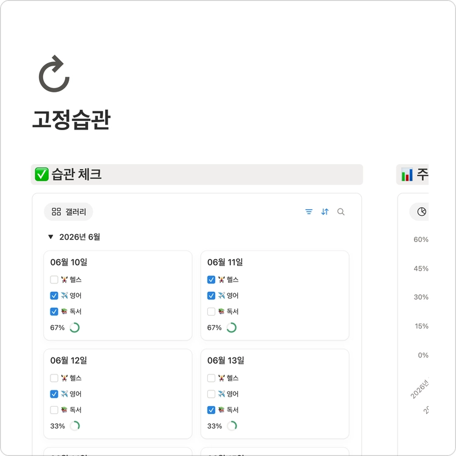Screen dimensions: 456x456
Task: Click the search magnifier icon
Action: click(341, 212)
